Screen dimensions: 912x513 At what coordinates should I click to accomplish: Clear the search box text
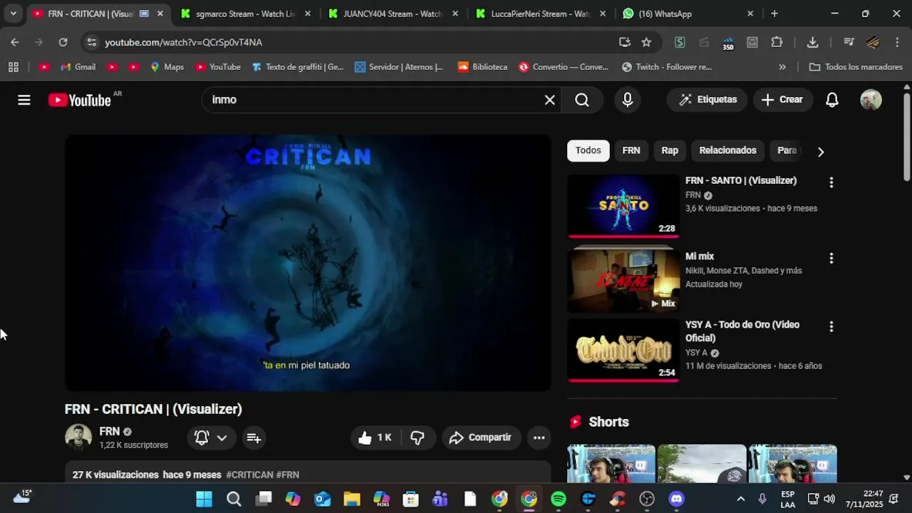tap(549, 100)
